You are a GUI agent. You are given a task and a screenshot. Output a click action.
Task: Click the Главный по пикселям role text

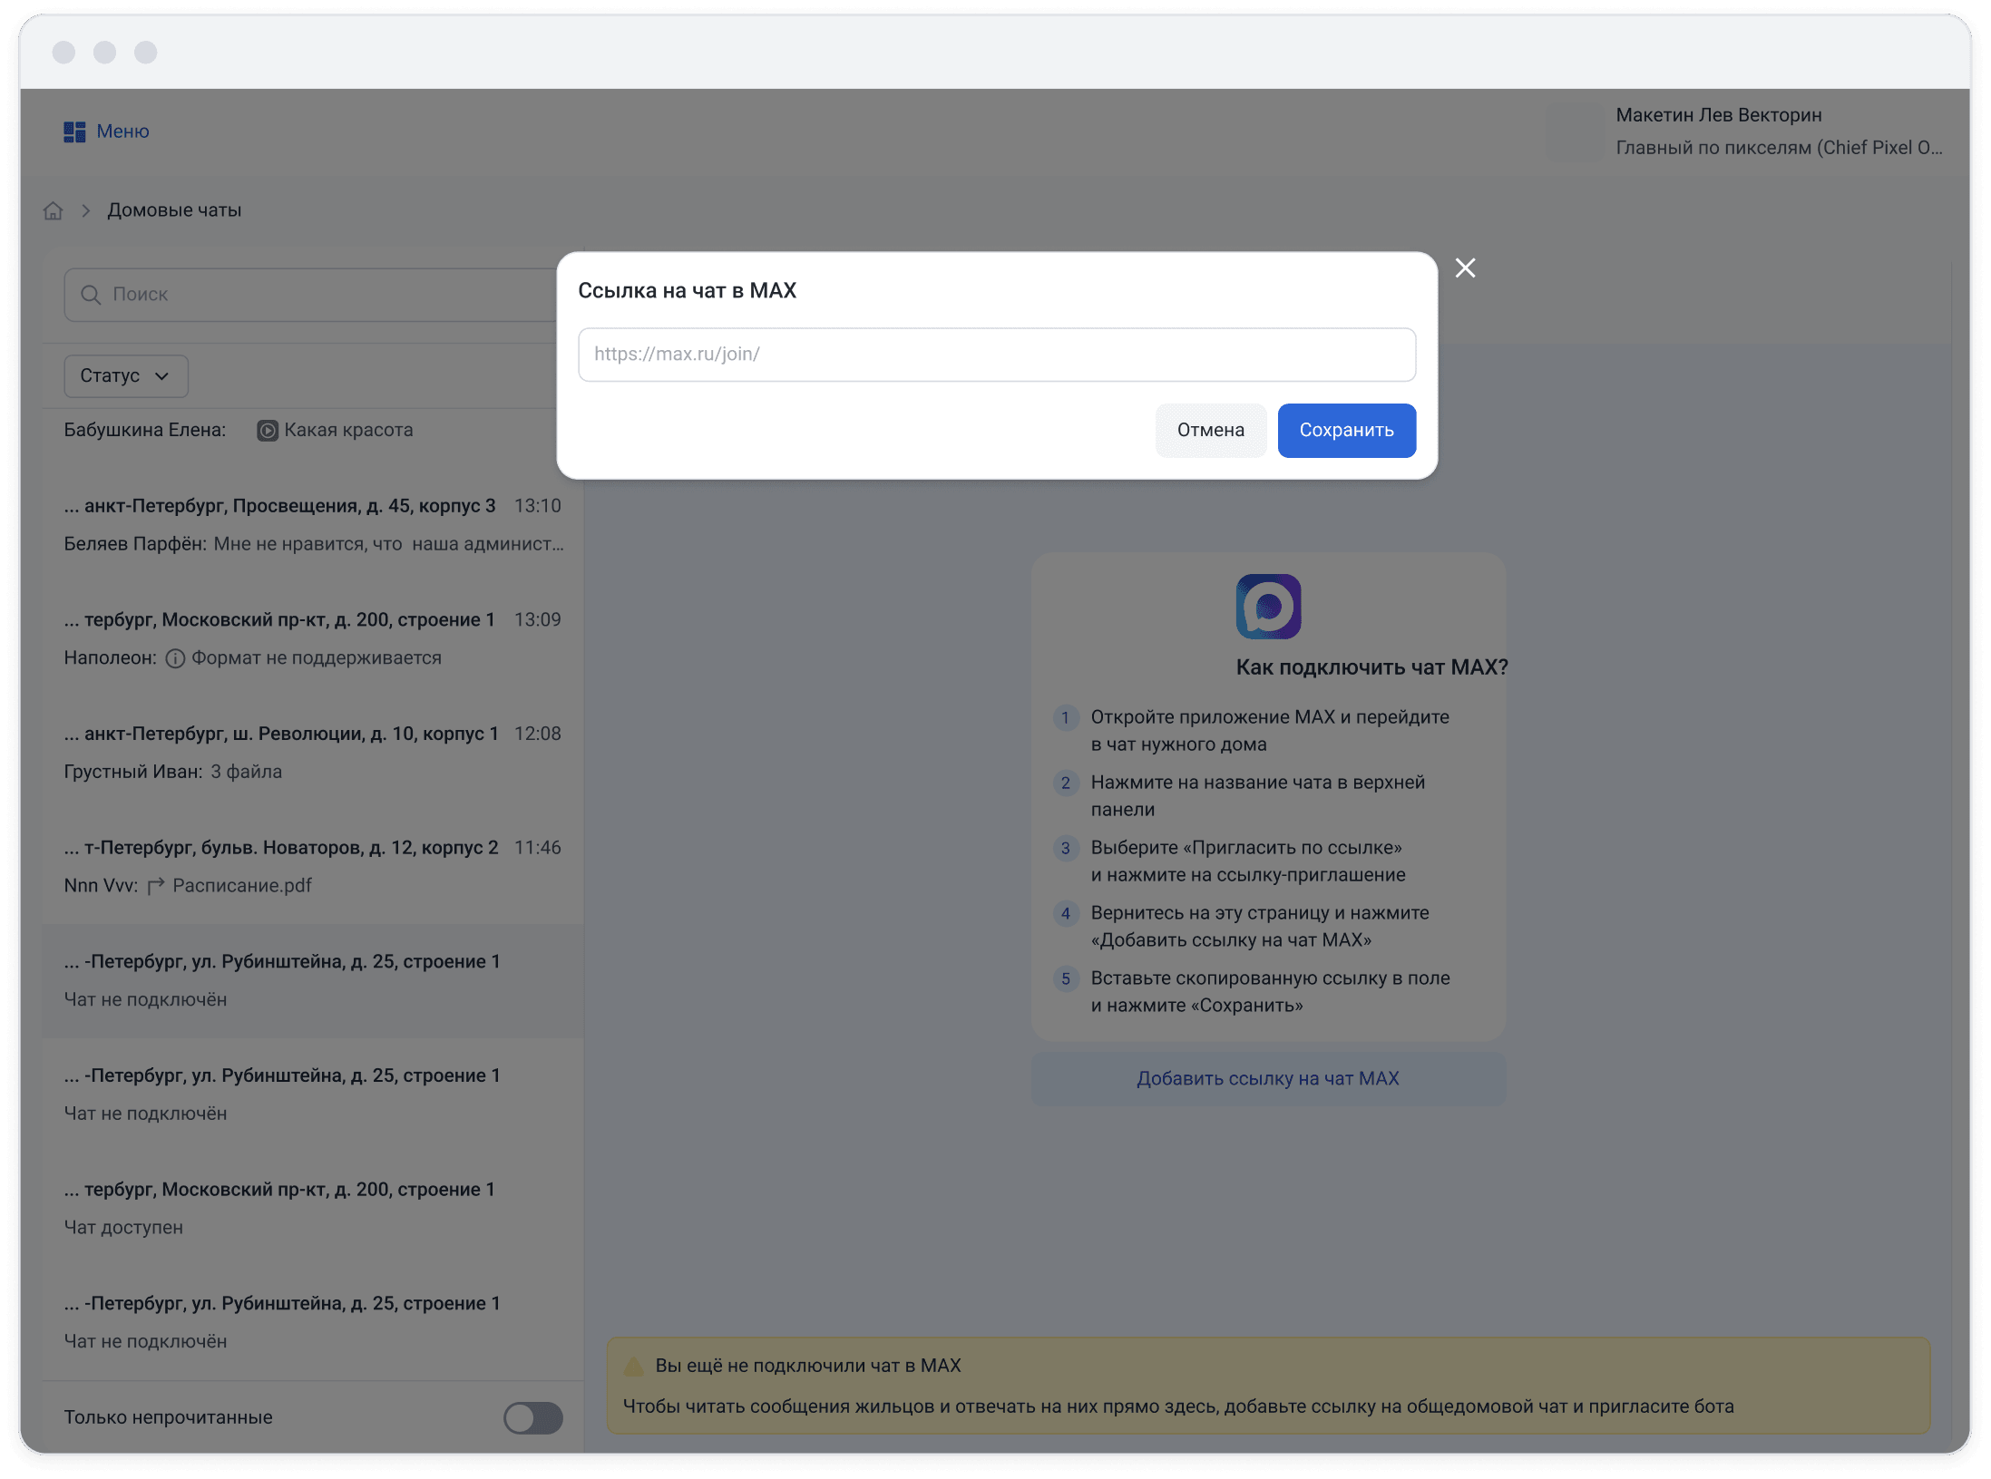[x=1779, y=148]
